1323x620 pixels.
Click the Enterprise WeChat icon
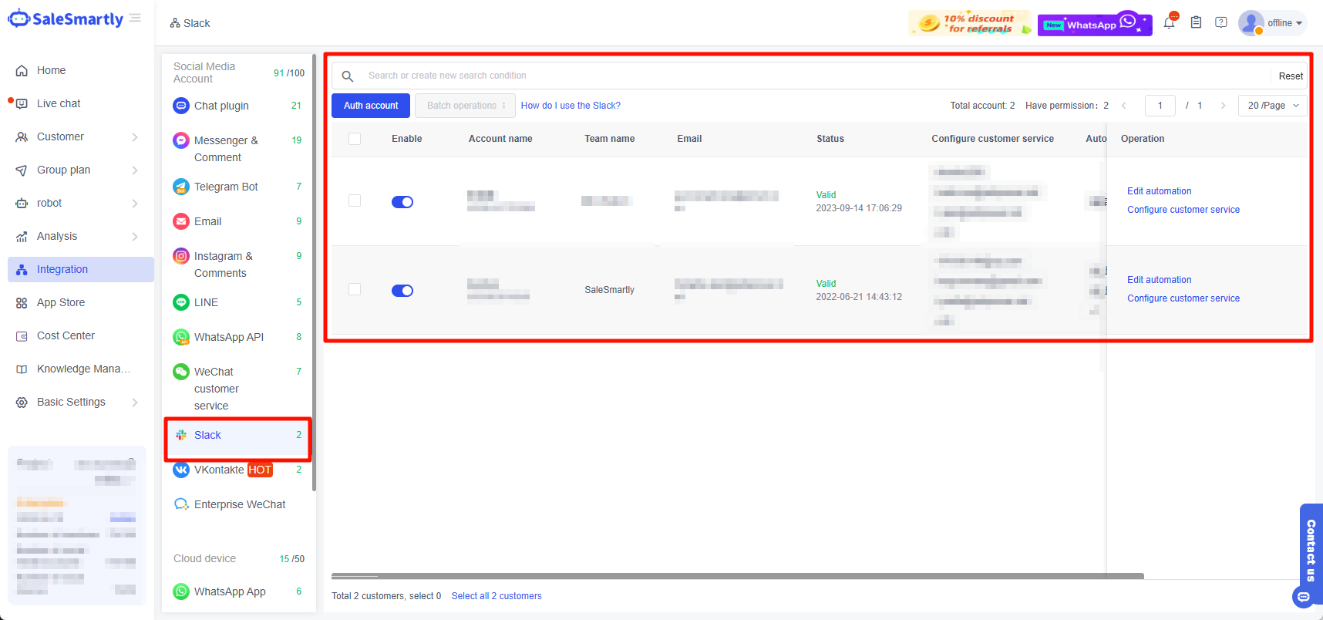[x=181, y=504]
